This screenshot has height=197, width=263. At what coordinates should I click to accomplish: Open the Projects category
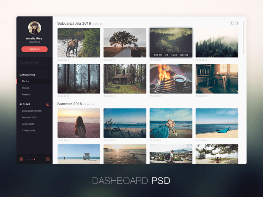coord(26,94)
